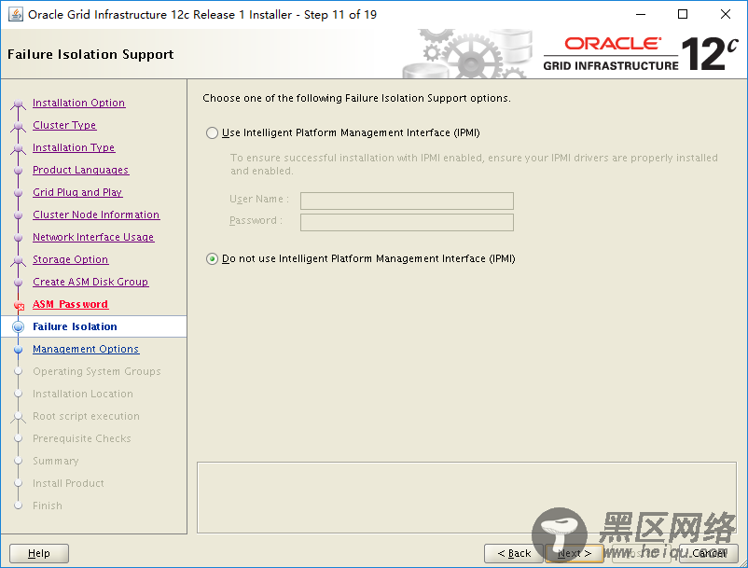The image size is (748, 568).
Task: Click the 'Choose one of the following' instruction text
Action: point(357,98)
